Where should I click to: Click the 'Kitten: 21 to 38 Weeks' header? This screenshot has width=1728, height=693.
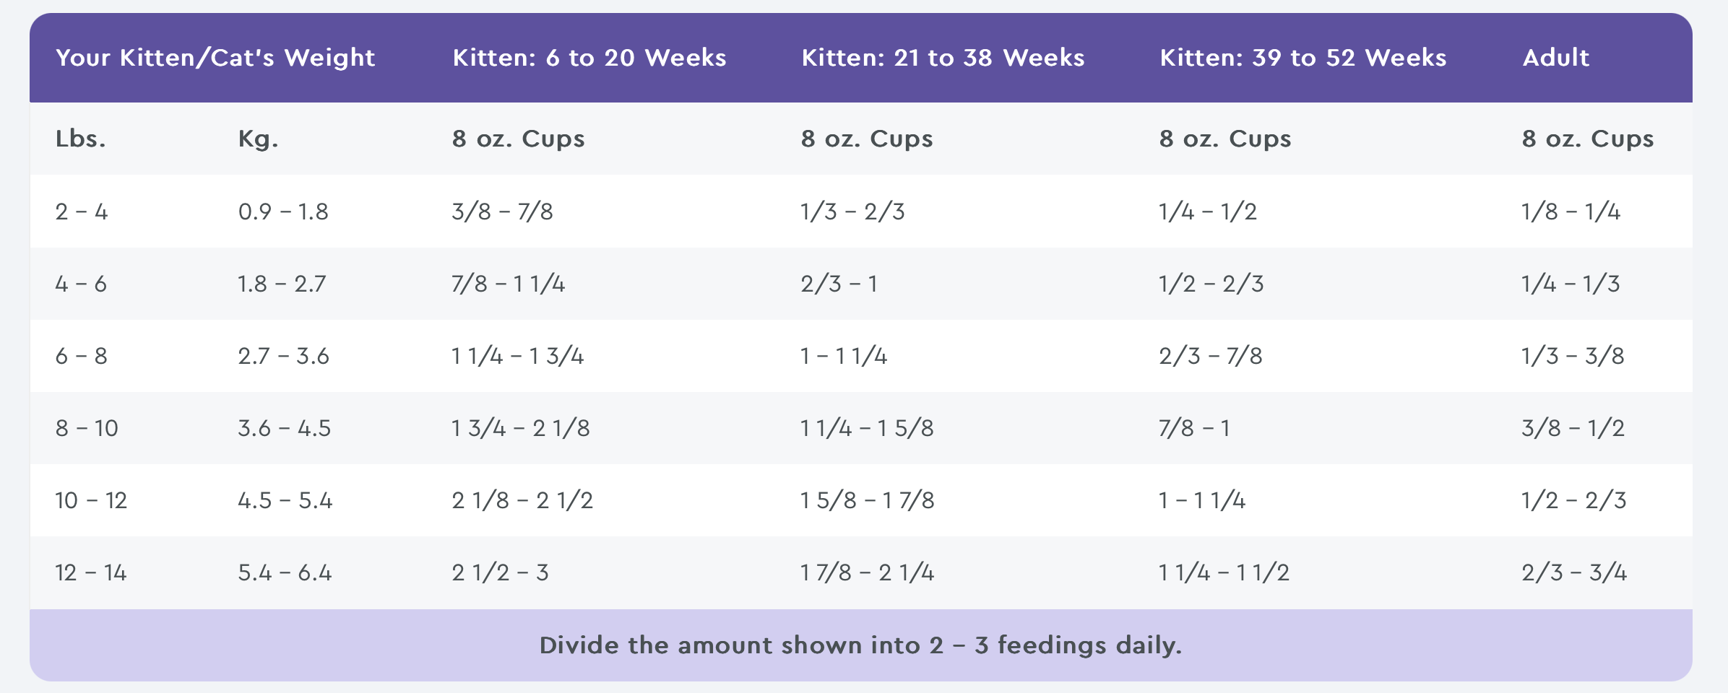pos(943,58)
